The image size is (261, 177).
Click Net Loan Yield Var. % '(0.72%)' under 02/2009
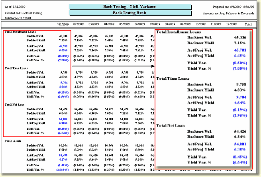pyautogui.click(x=78, y=133)
